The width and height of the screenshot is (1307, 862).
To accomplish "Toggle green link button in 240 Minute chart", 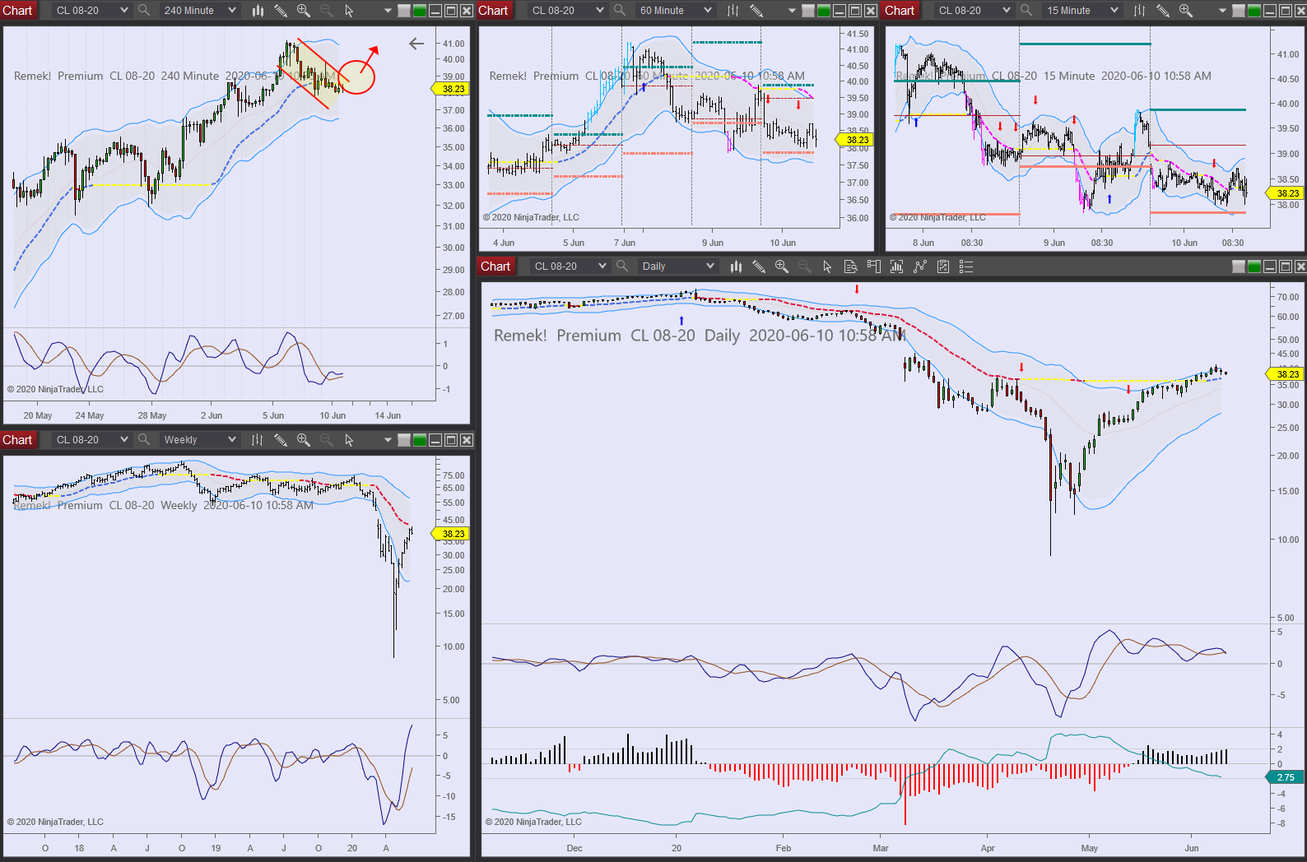I will (420, 11).
